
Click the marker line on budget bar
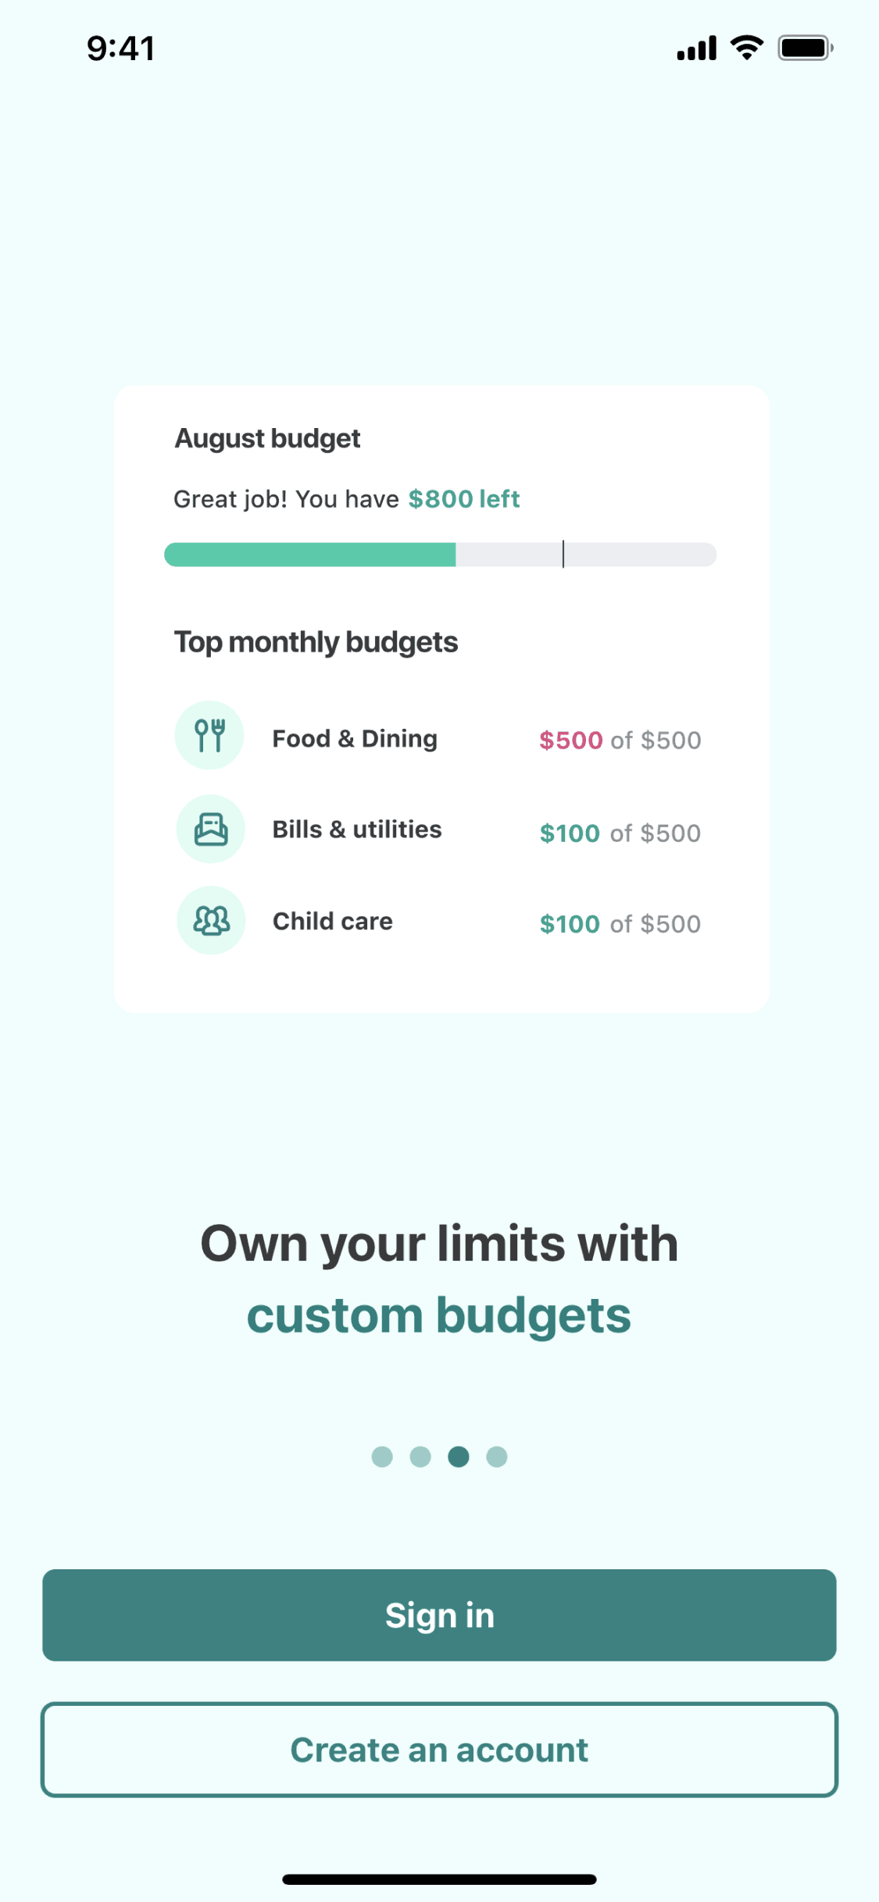coord(563,554)
